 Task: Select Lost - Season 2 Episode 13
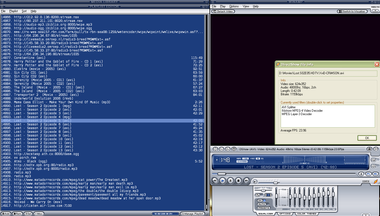[x=102, y=150]
